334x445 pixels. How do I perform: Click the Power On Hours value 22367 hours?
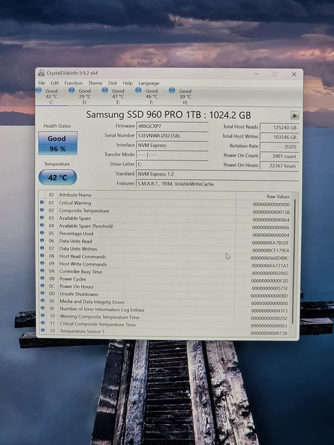(279, 166)
